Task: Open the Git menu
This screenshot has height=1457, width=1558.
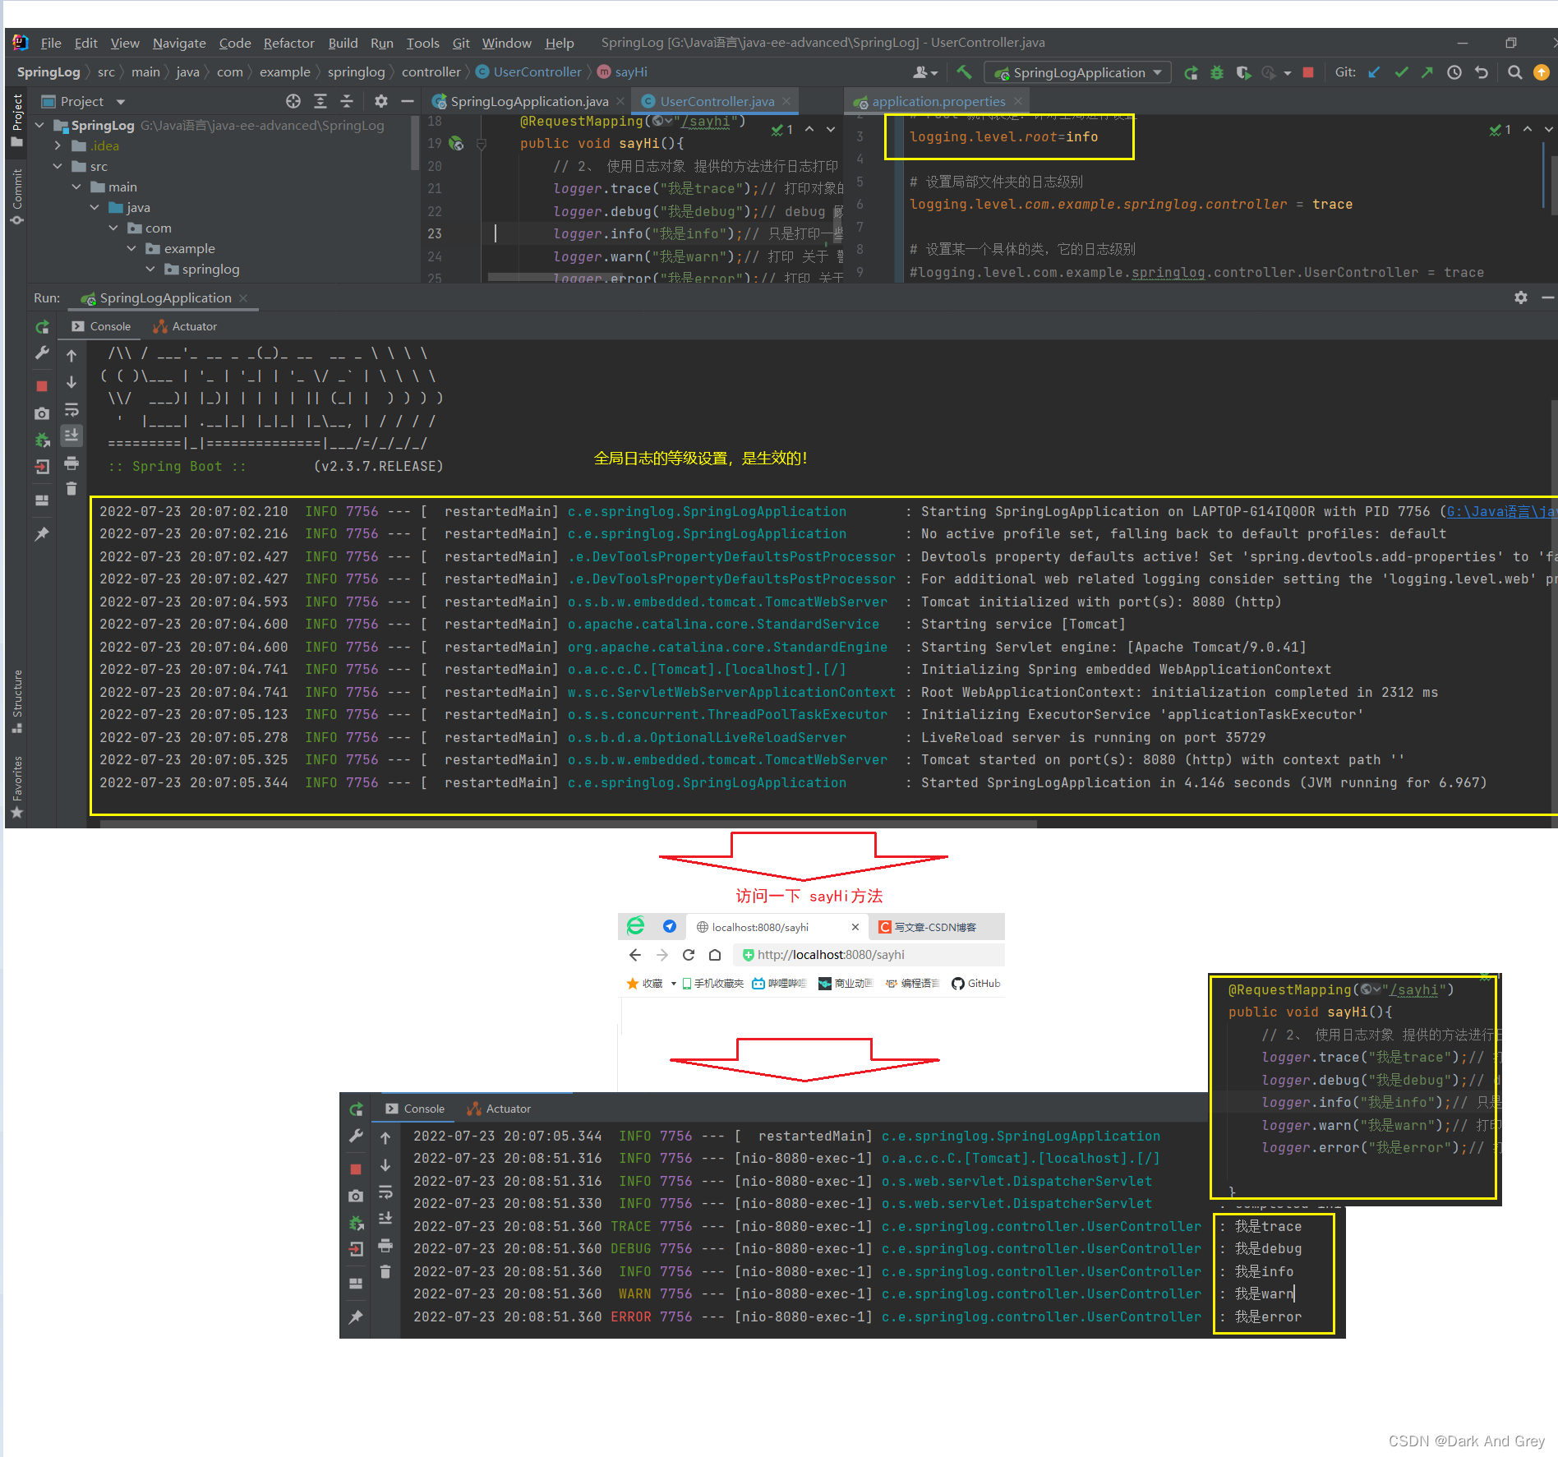Action: [461, 43]
